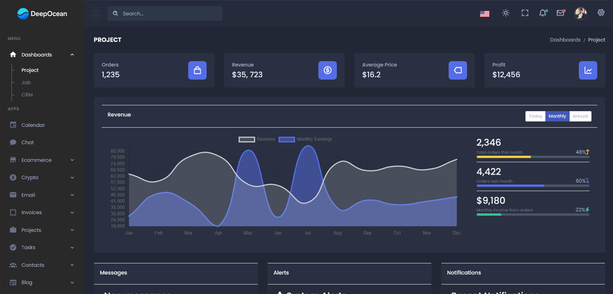Click the Blog sidebar icon
This screenshot has height=294, width=613.
(13, 283)
